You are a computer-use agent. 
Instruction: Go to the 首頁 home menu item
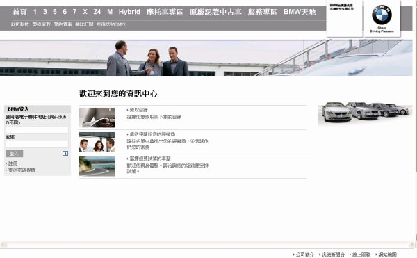coord(19,12)
